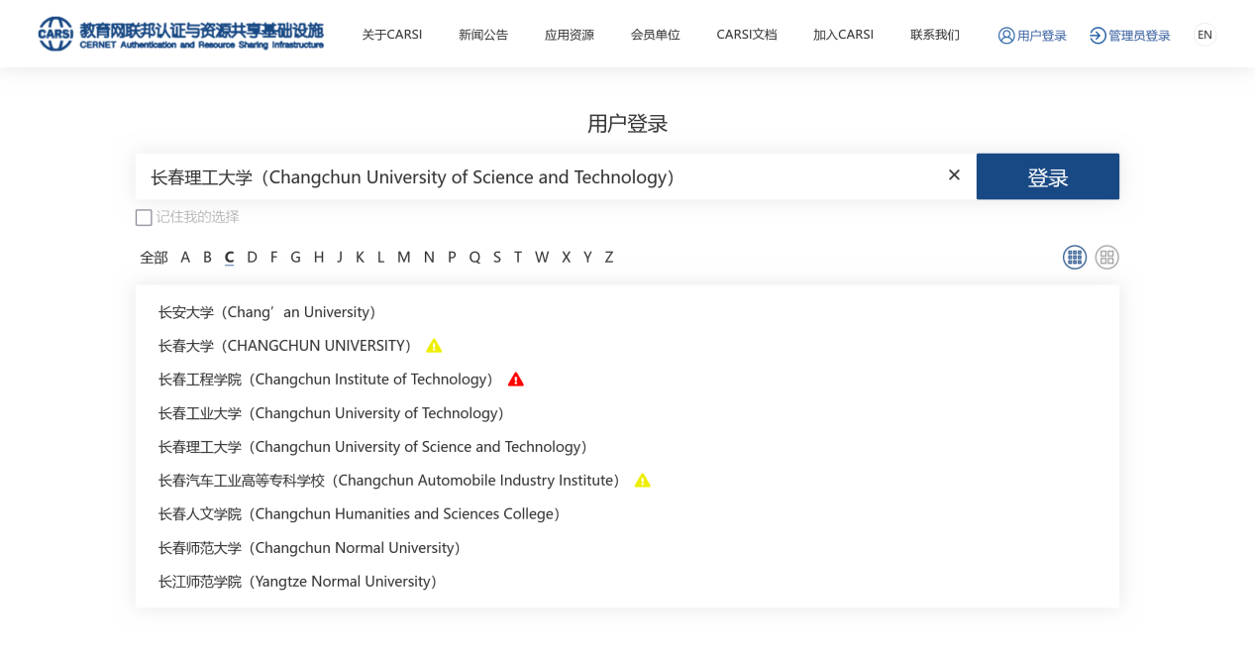Filter institutions by letter F

point(273,258)
